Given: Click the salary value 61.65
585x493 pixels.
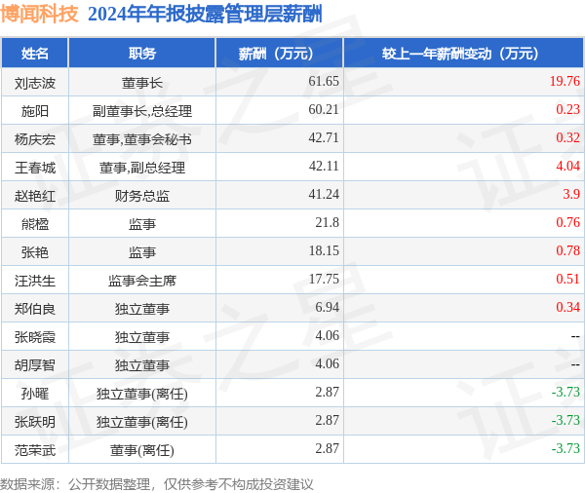Looking at the screenshot, I should [324, 81].
